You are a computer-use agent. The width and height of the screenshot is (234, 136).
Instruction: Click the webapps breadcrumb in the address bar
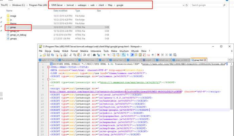(x=82, y=5)
